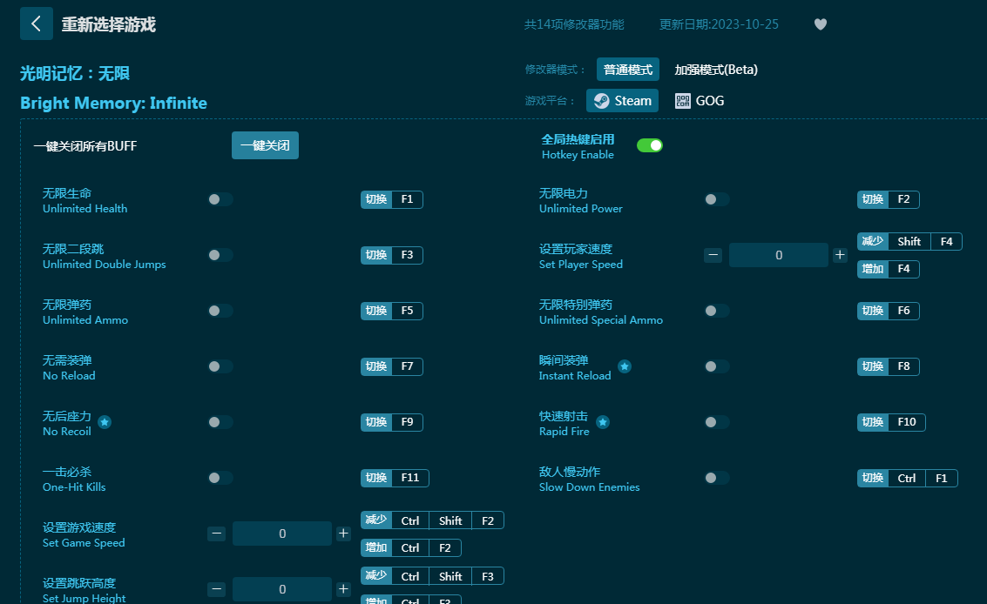Select 普通模式 trainer mode tab
Viewport: 987px width, 604px height.
tap(627, 70)
